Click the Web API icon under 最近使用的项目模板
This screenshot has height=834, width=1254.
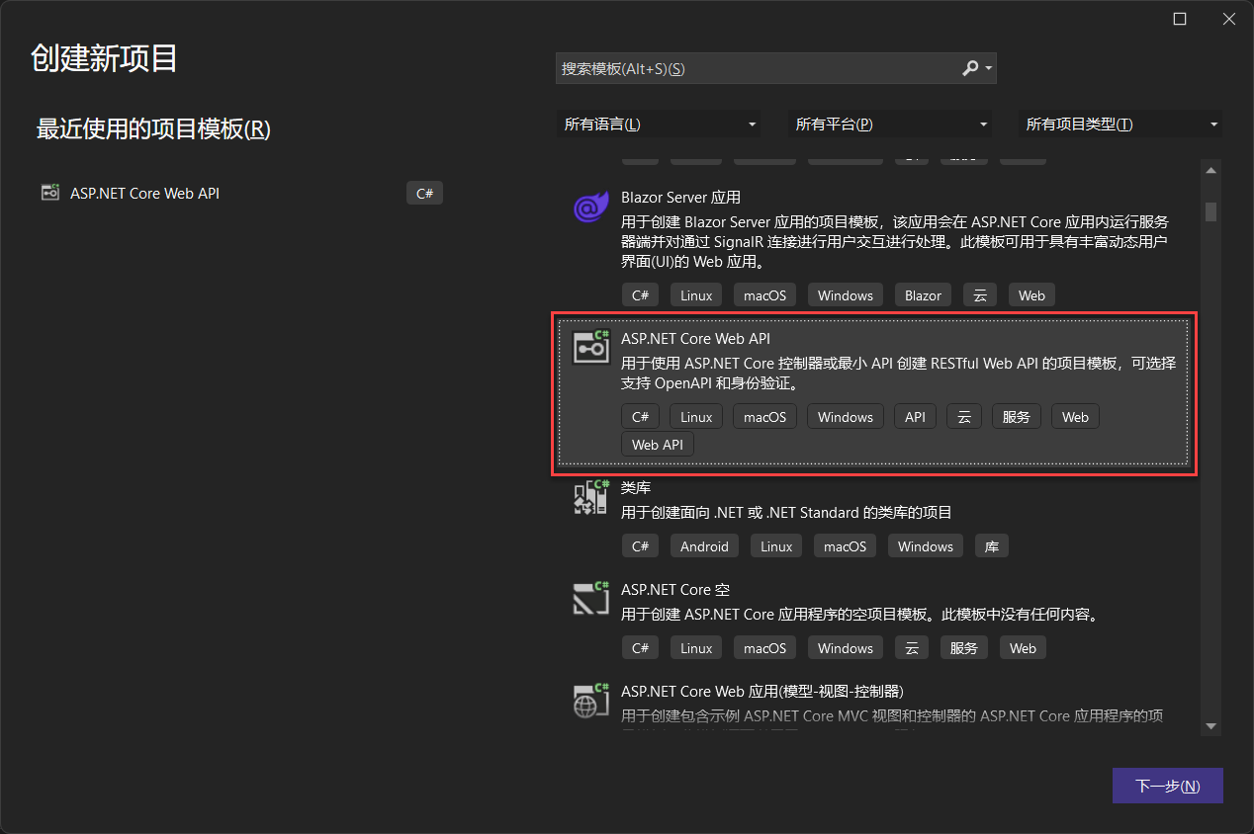[50, 193]
